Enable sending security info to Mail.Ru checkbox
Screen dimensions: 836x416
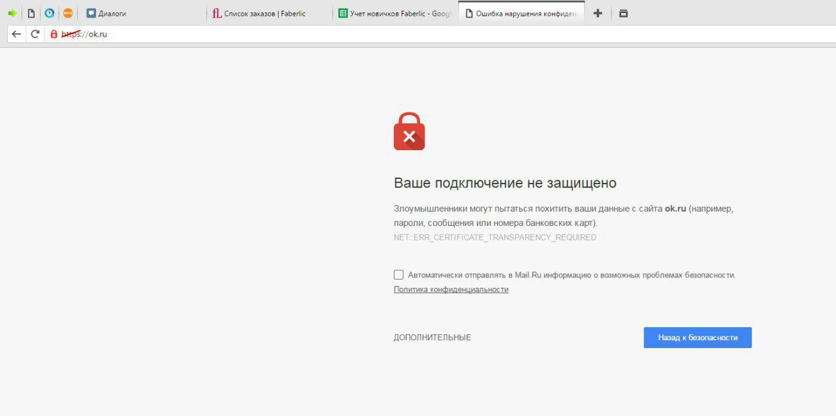[398, 275]
